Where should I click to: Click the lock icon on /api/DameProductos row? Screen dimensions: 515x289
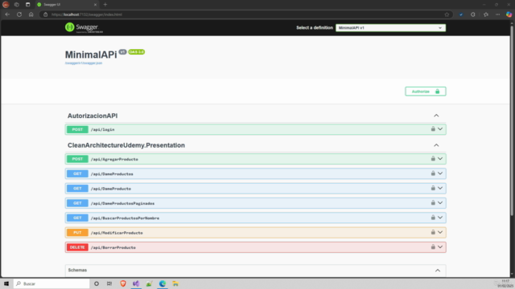(x=433, y=173)
